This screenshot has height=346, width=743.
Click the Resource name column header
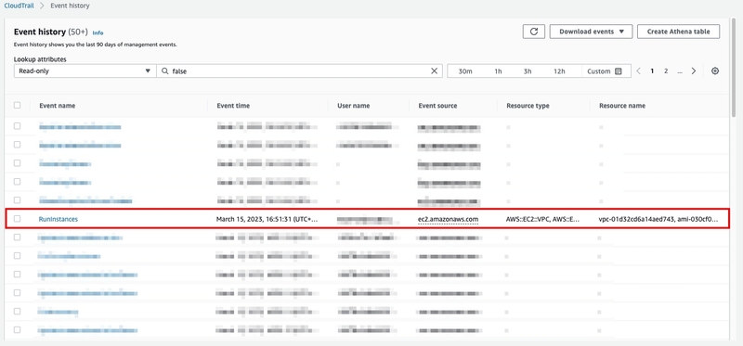pos(622,106)
